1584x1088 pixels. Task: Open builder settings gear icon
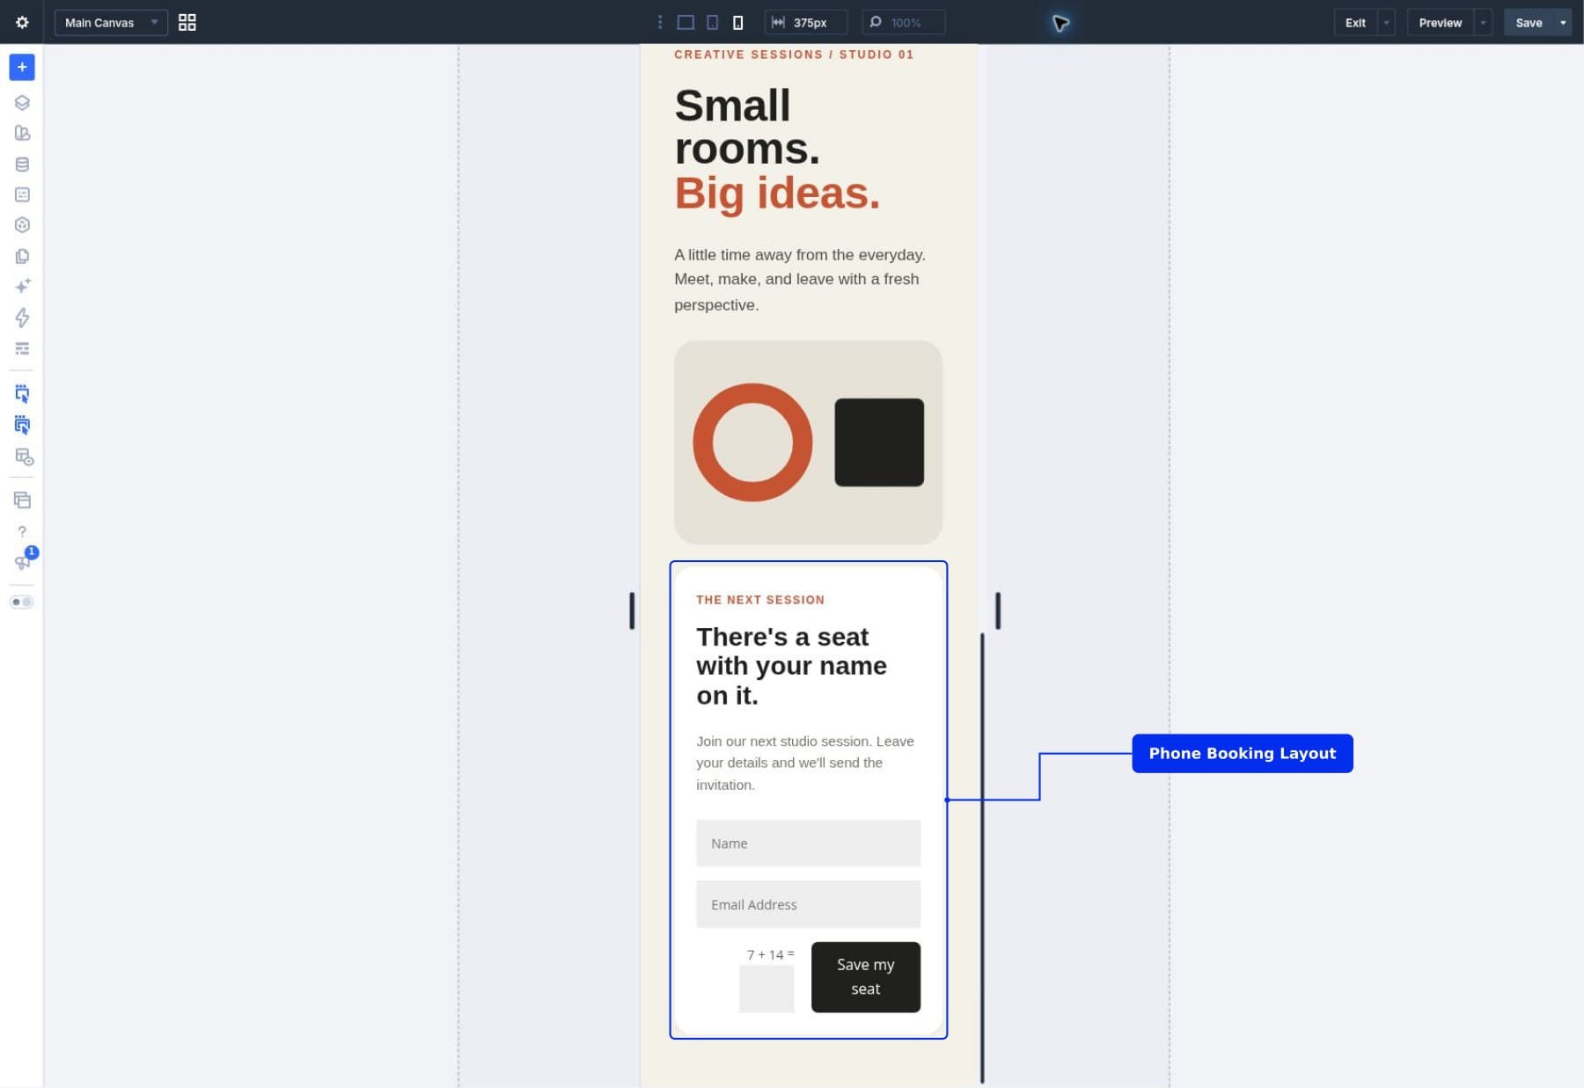tap(22, 22)
